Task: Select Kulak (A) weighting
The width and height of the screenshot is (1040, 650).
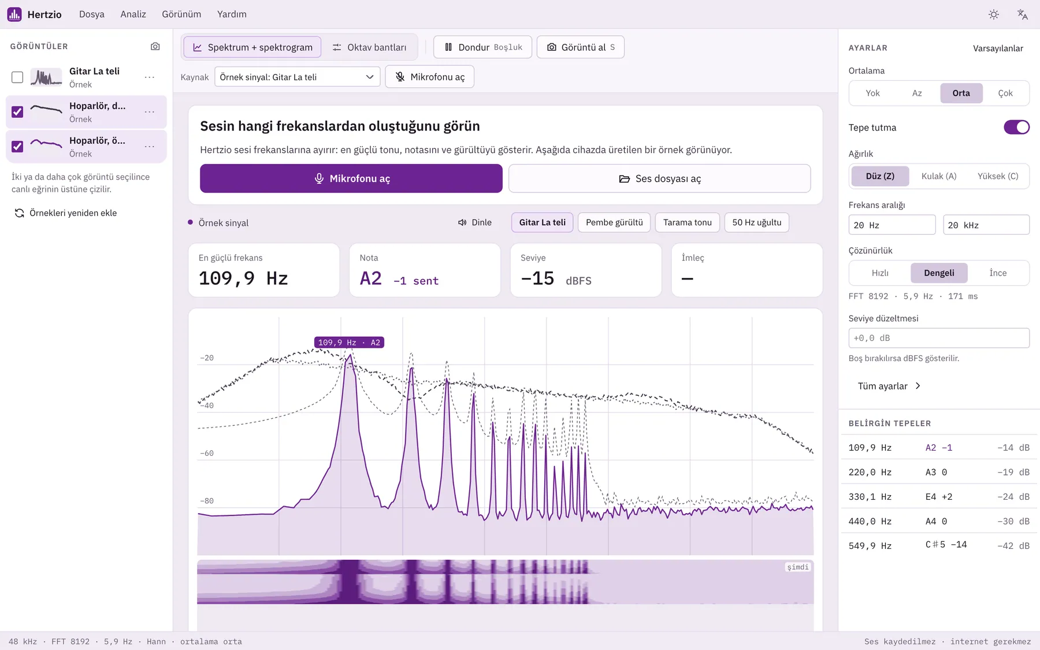Action: [939, 176]
